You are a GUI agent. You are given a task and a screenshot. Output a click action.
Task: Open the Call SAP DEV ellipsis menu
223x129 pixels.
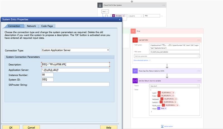(199, 40)
